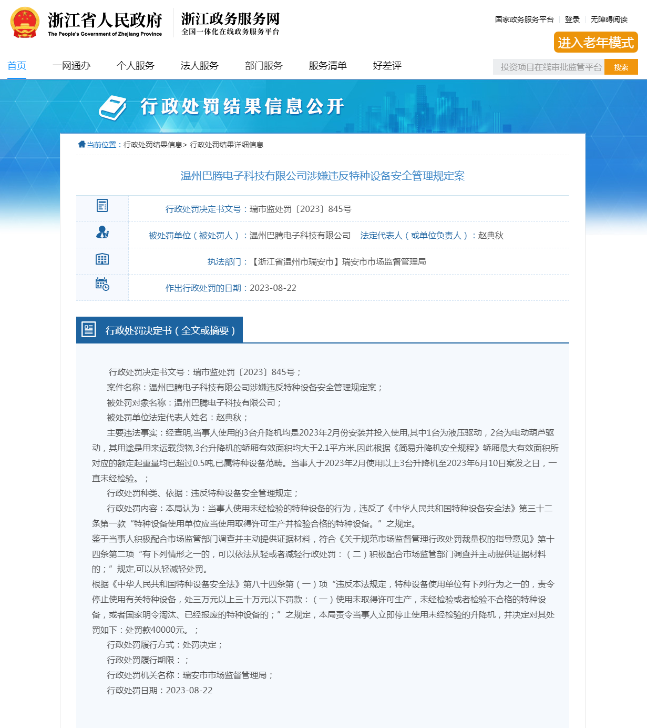647x728 pixels.
Task: Focus the 投资项目在线审批监管平台 search field
Action: 549,67
